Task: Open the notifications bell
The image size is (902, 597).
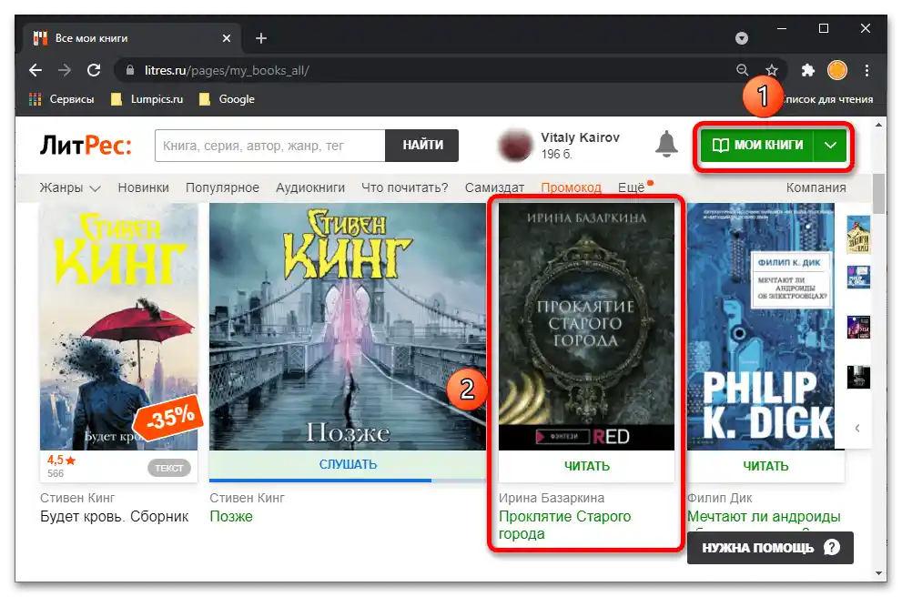Action: (666, 144)
